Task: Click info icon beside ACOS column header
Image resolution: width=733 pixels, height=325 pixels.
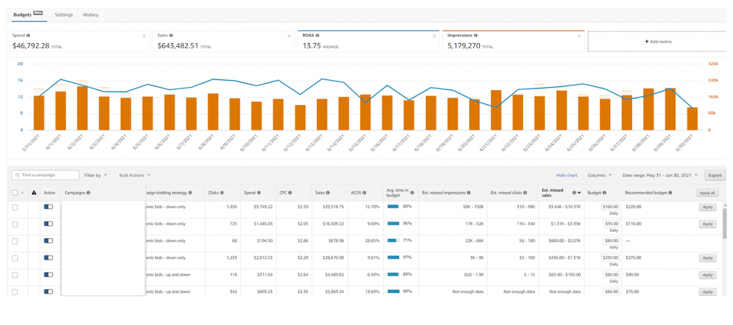Action: [364, 193]
